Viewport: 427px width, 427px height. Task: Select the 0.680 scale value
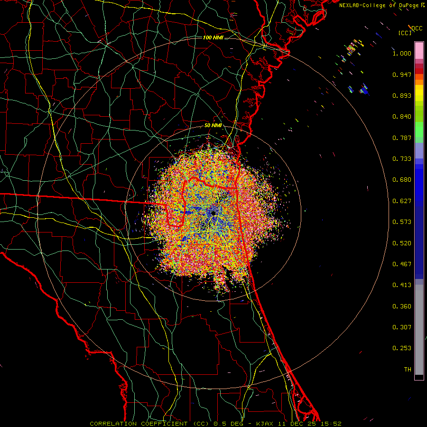(402, 180)
